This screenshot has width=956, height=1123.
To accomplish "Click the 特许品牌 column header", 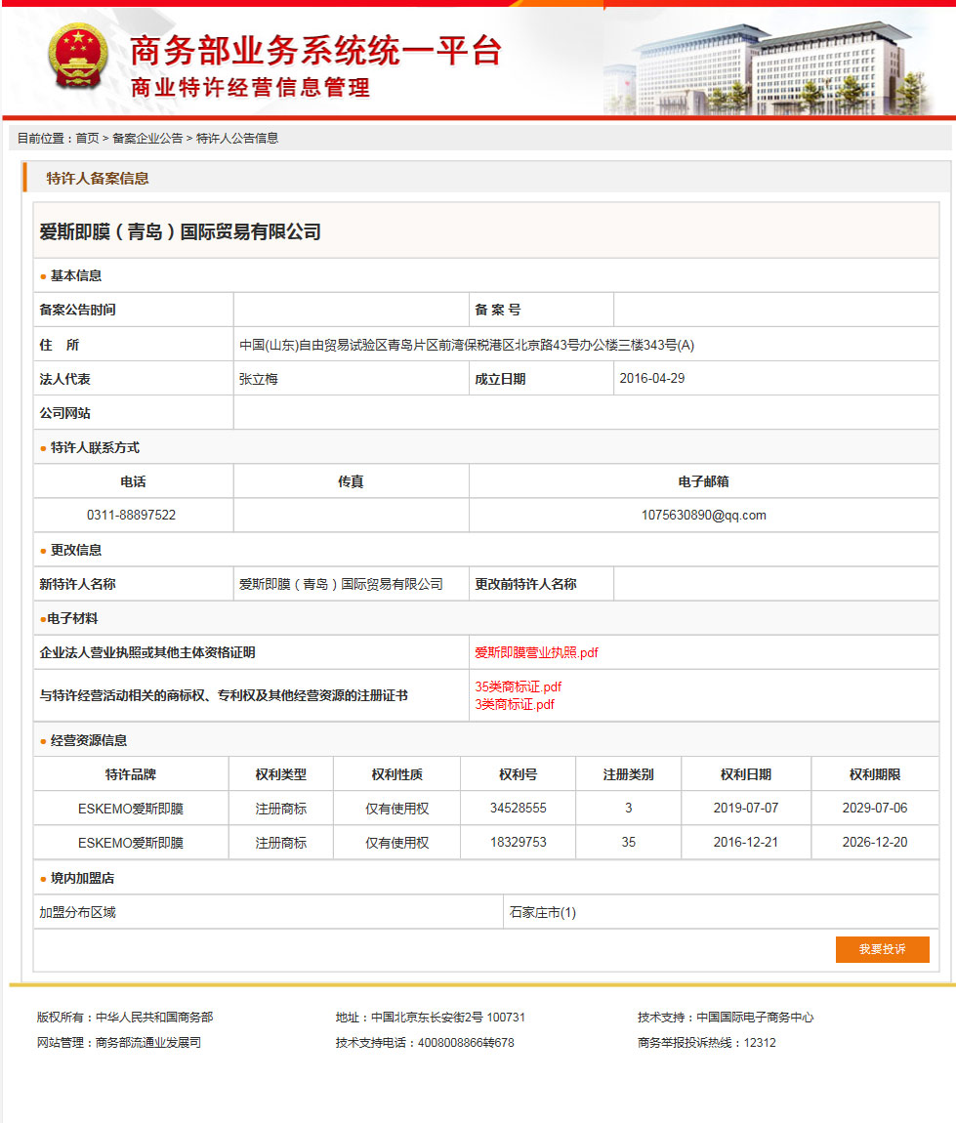I will 130,775.
